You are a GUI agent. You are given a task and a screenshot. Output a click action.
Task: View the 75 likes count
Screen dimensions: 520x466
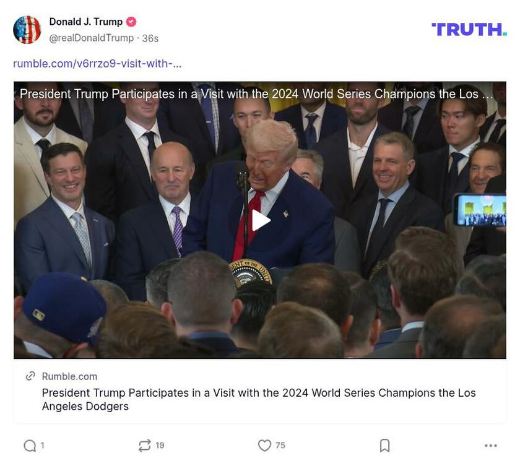click(x=280, y=445)
